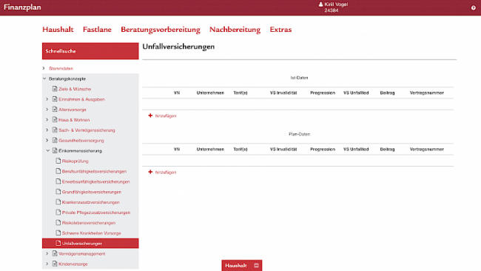The image size is (481, 271).
Task: Click page icon next to Grundfähigkeitsversicherungen
Action: 58,192
